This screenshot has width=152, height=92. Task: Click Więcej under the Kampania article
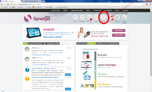[68, 89]
